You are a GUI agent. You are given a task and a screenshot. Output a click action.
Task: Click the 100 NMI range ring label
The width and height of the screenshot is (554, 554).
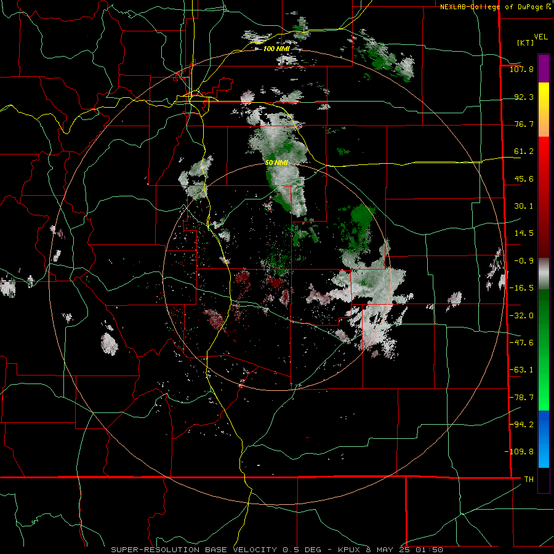tap(276, 49)
